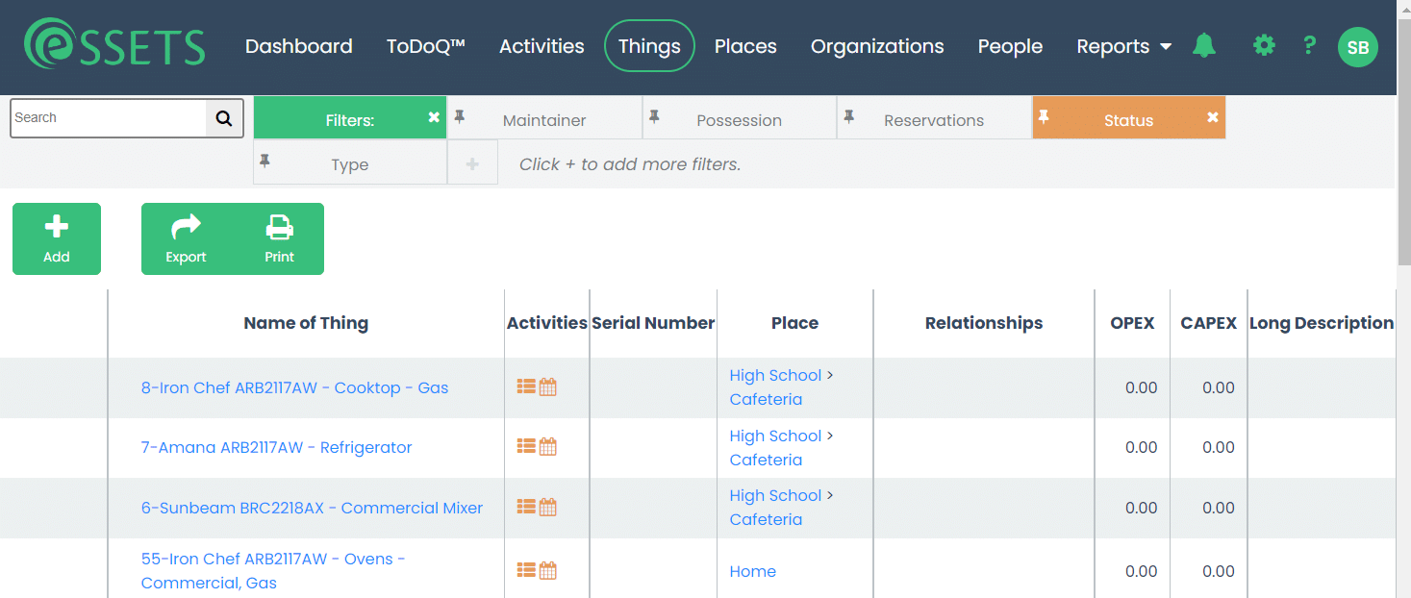The image size is (1411, 598).
Task: Toggle the pin on the Reservations filter
Action: (849, 116)
